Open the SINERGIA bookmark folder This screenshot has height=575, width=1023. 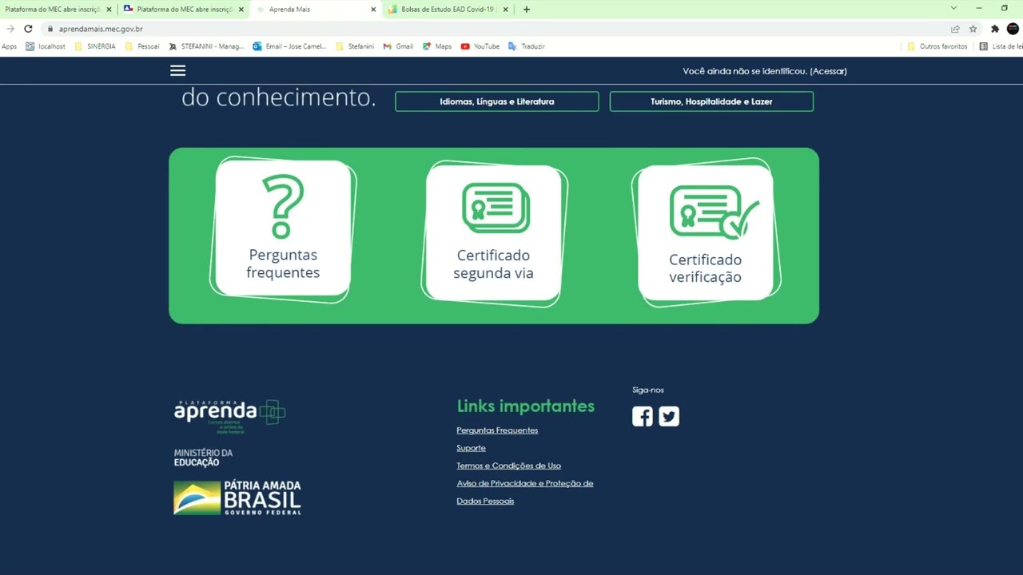pos(95,46)
